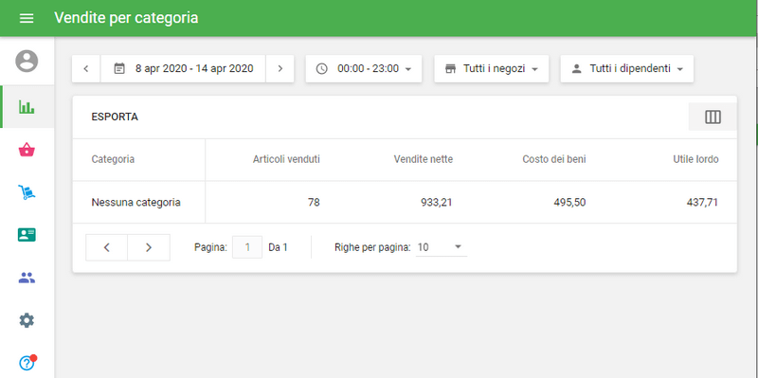Open the hamburger navigation menu
This screenshot has width=758, height=378.
(27, 18)
